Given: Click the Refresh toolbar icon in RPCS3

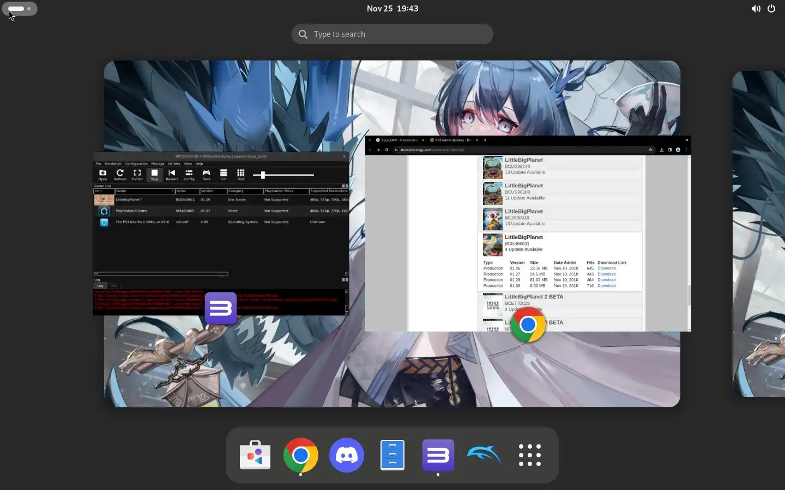Looking at the screenshot, I should (120, 175).
